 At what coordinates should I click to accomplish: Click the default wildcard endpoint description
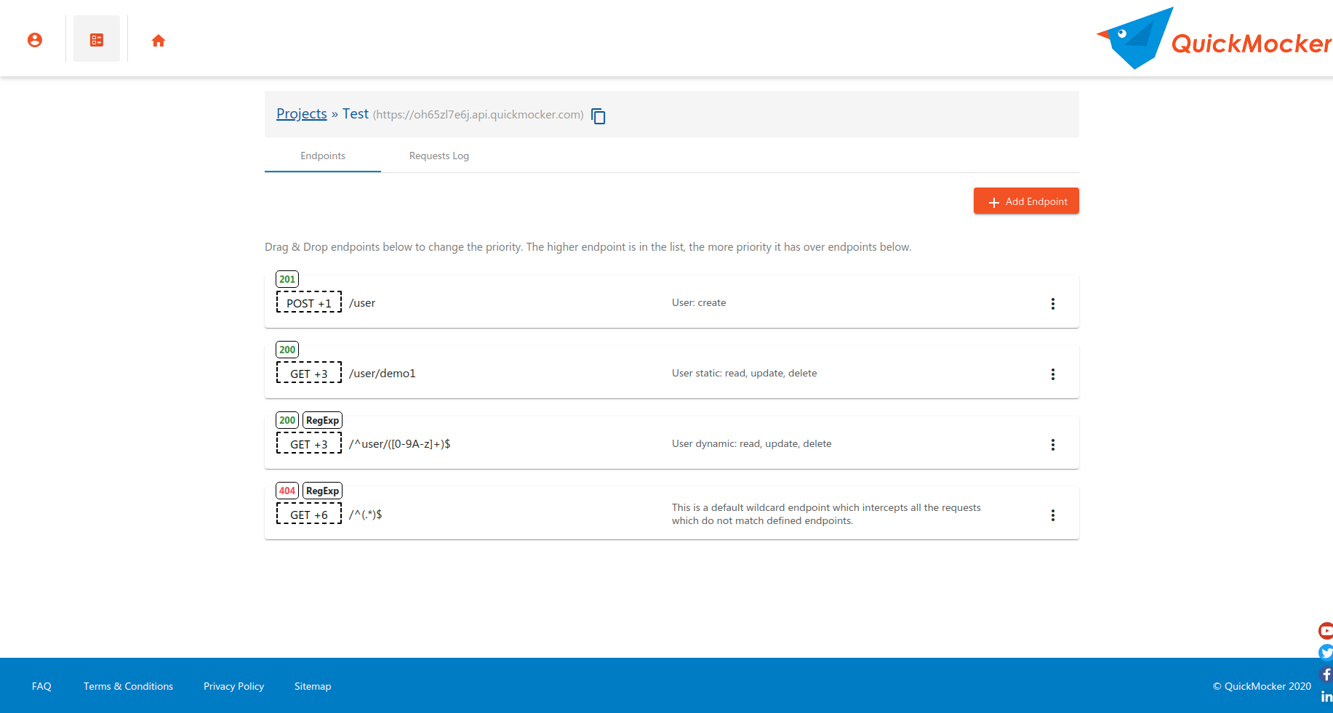826,514
